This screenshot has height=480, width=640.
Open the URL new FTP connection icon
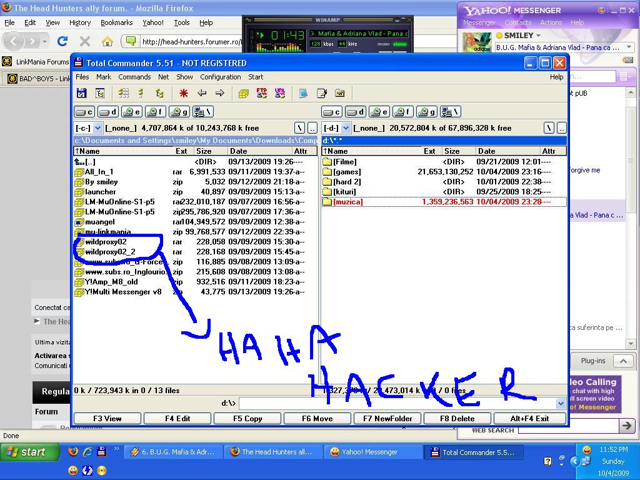point(280,94)
